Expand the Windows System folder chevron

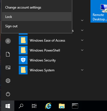point(82,70)
